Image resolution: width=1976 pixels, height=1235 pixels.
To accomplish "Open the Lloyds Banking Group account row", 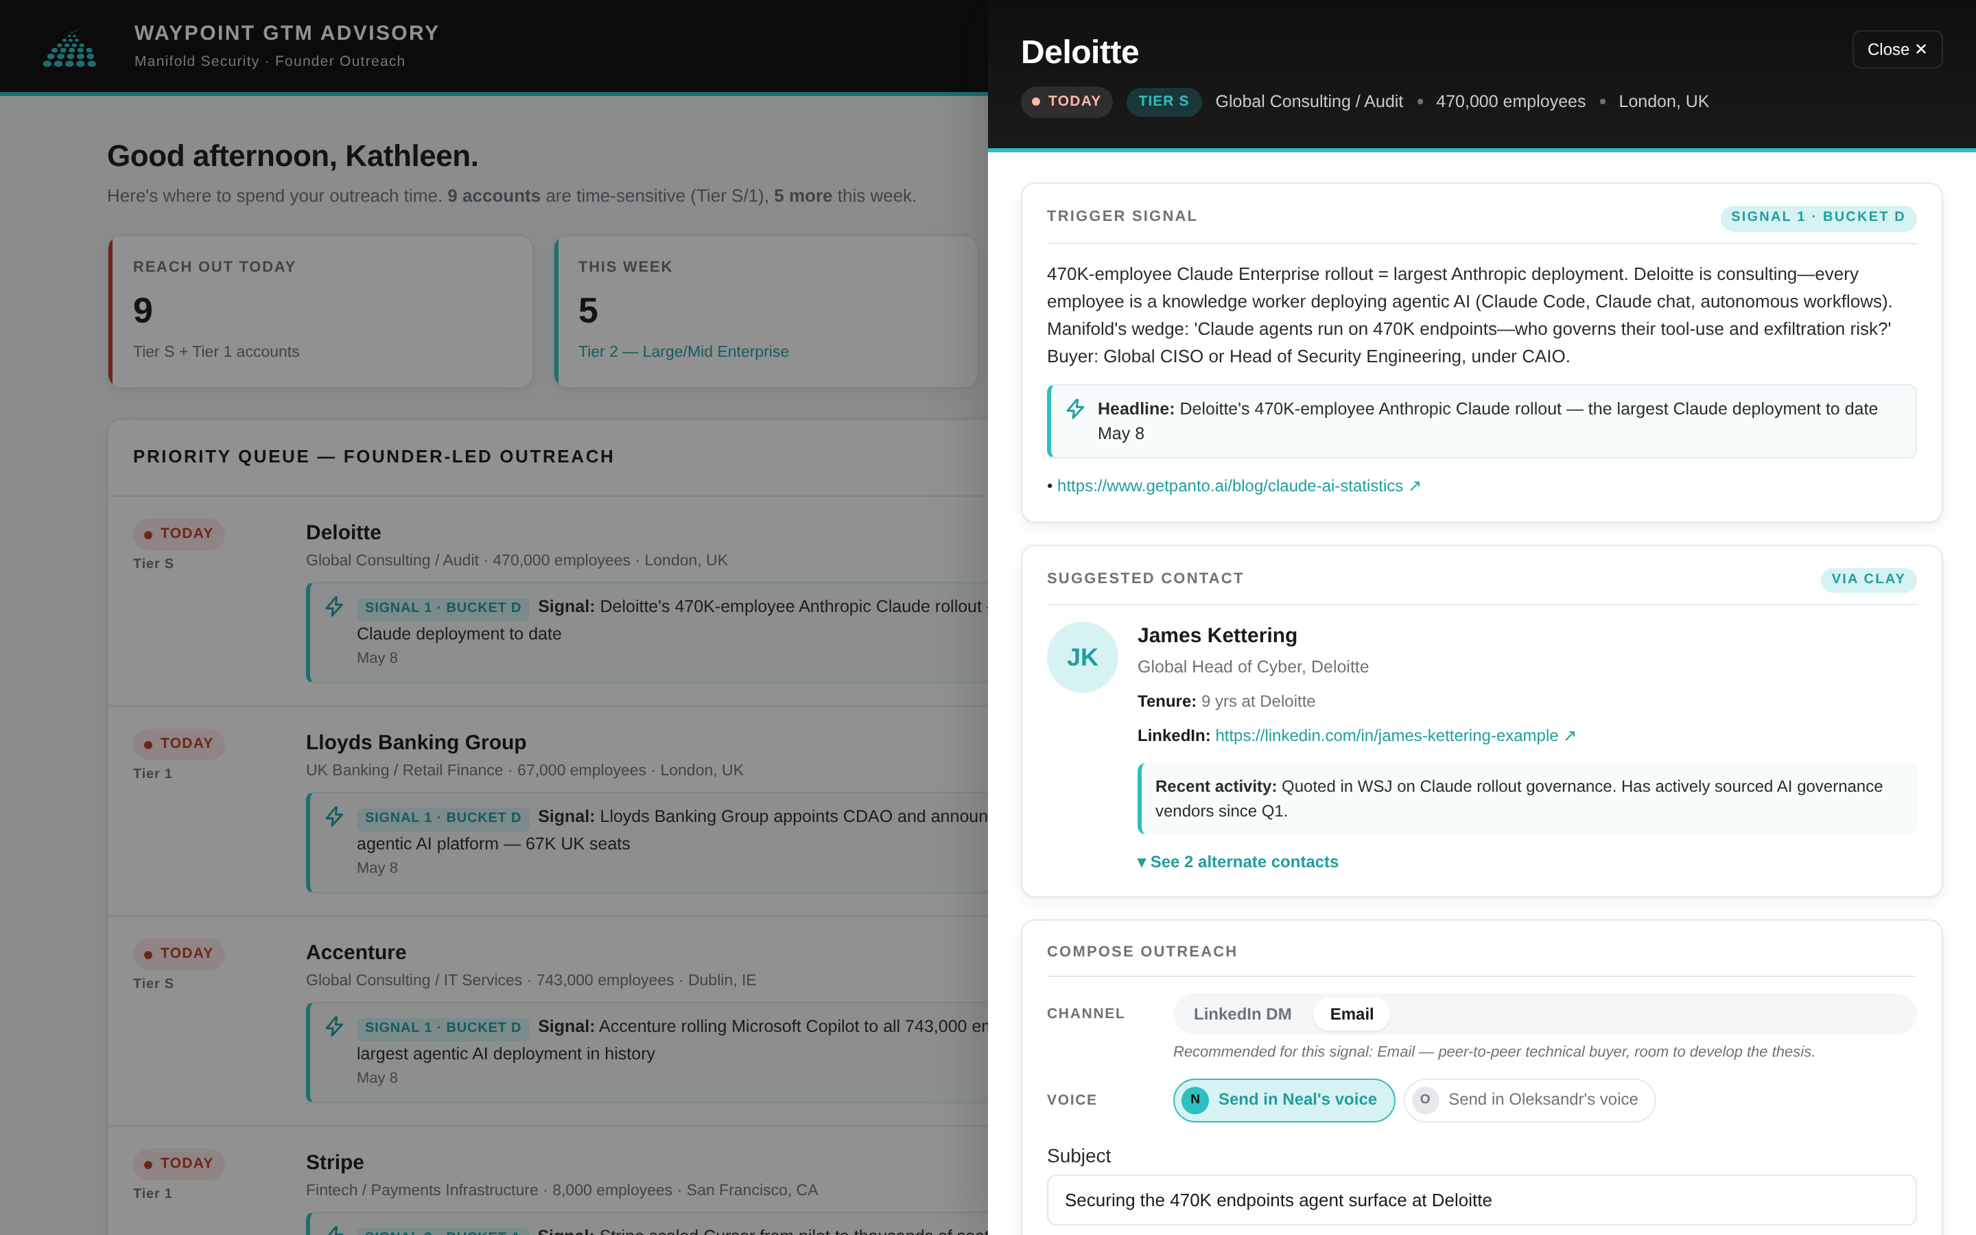I will pos(548,810).
